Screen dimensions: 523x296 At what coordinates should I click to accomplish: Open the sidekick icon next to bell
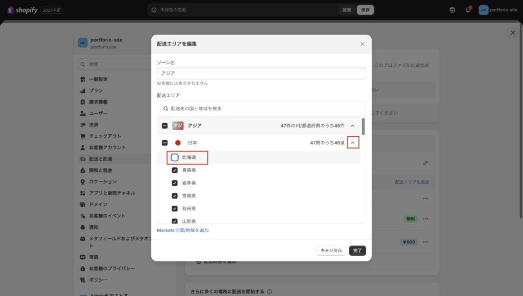[x=453, y=10]
